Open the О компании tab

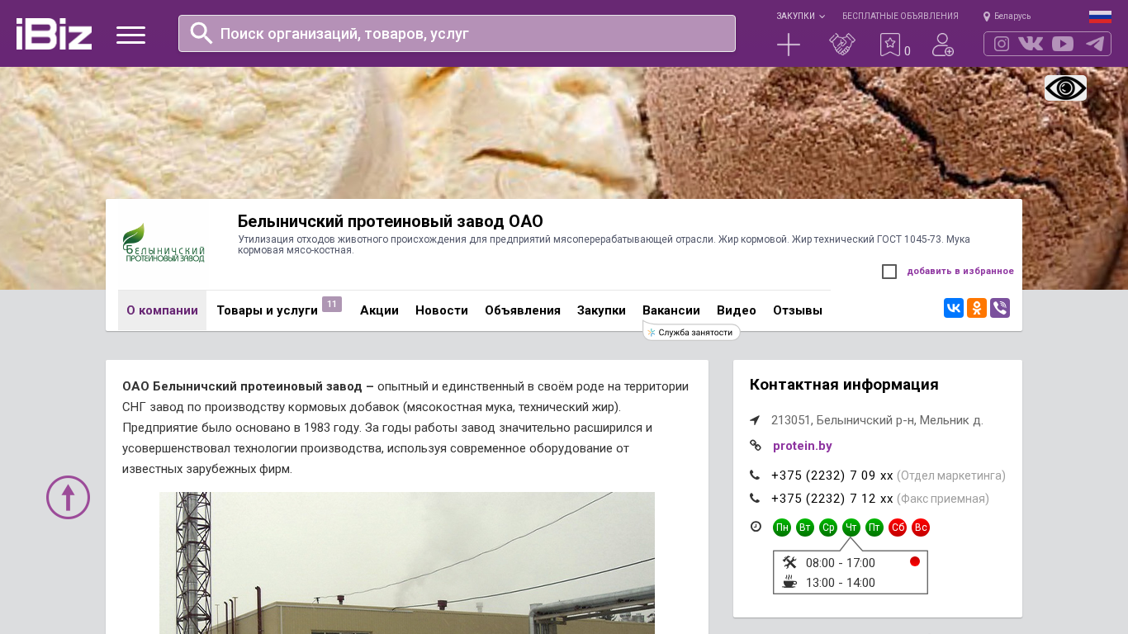tap(162, 310)
